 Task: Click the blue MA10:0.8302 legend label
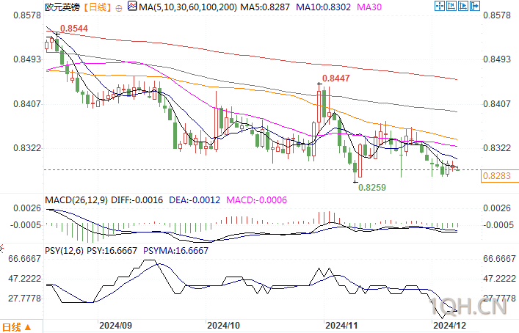point(323,7)
